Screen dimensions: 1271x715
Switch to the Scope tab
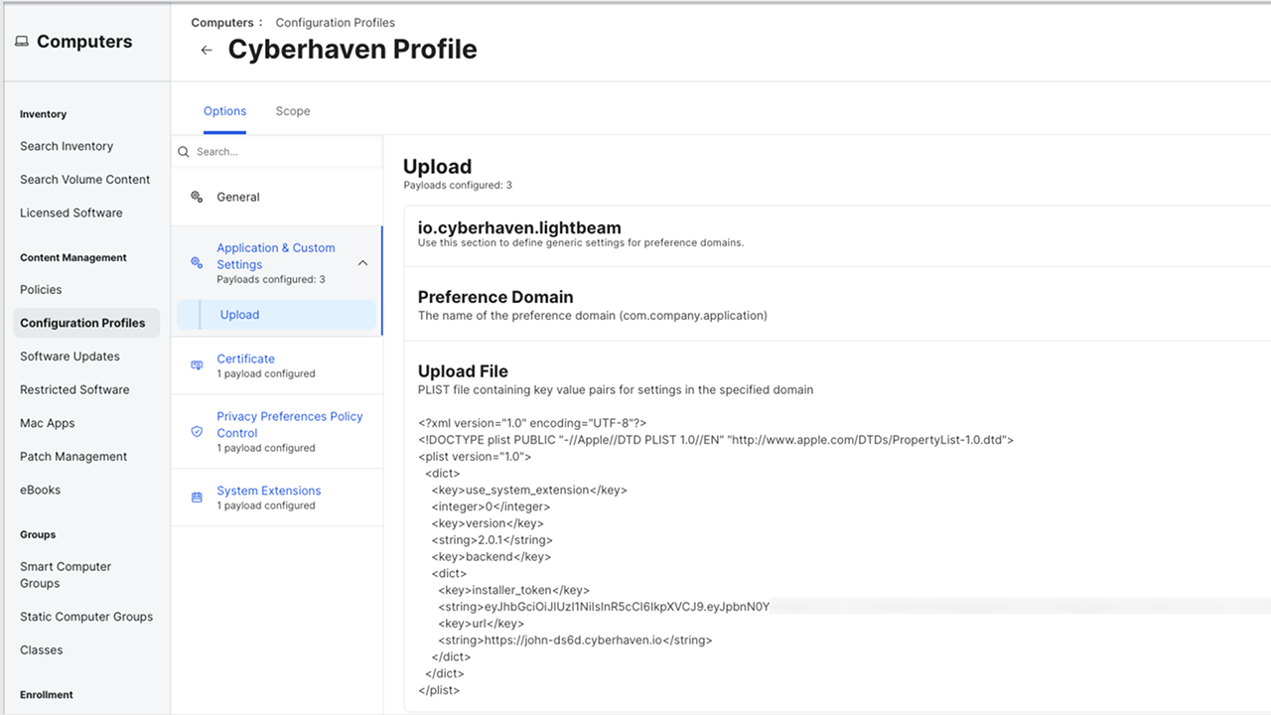(293, 111)
